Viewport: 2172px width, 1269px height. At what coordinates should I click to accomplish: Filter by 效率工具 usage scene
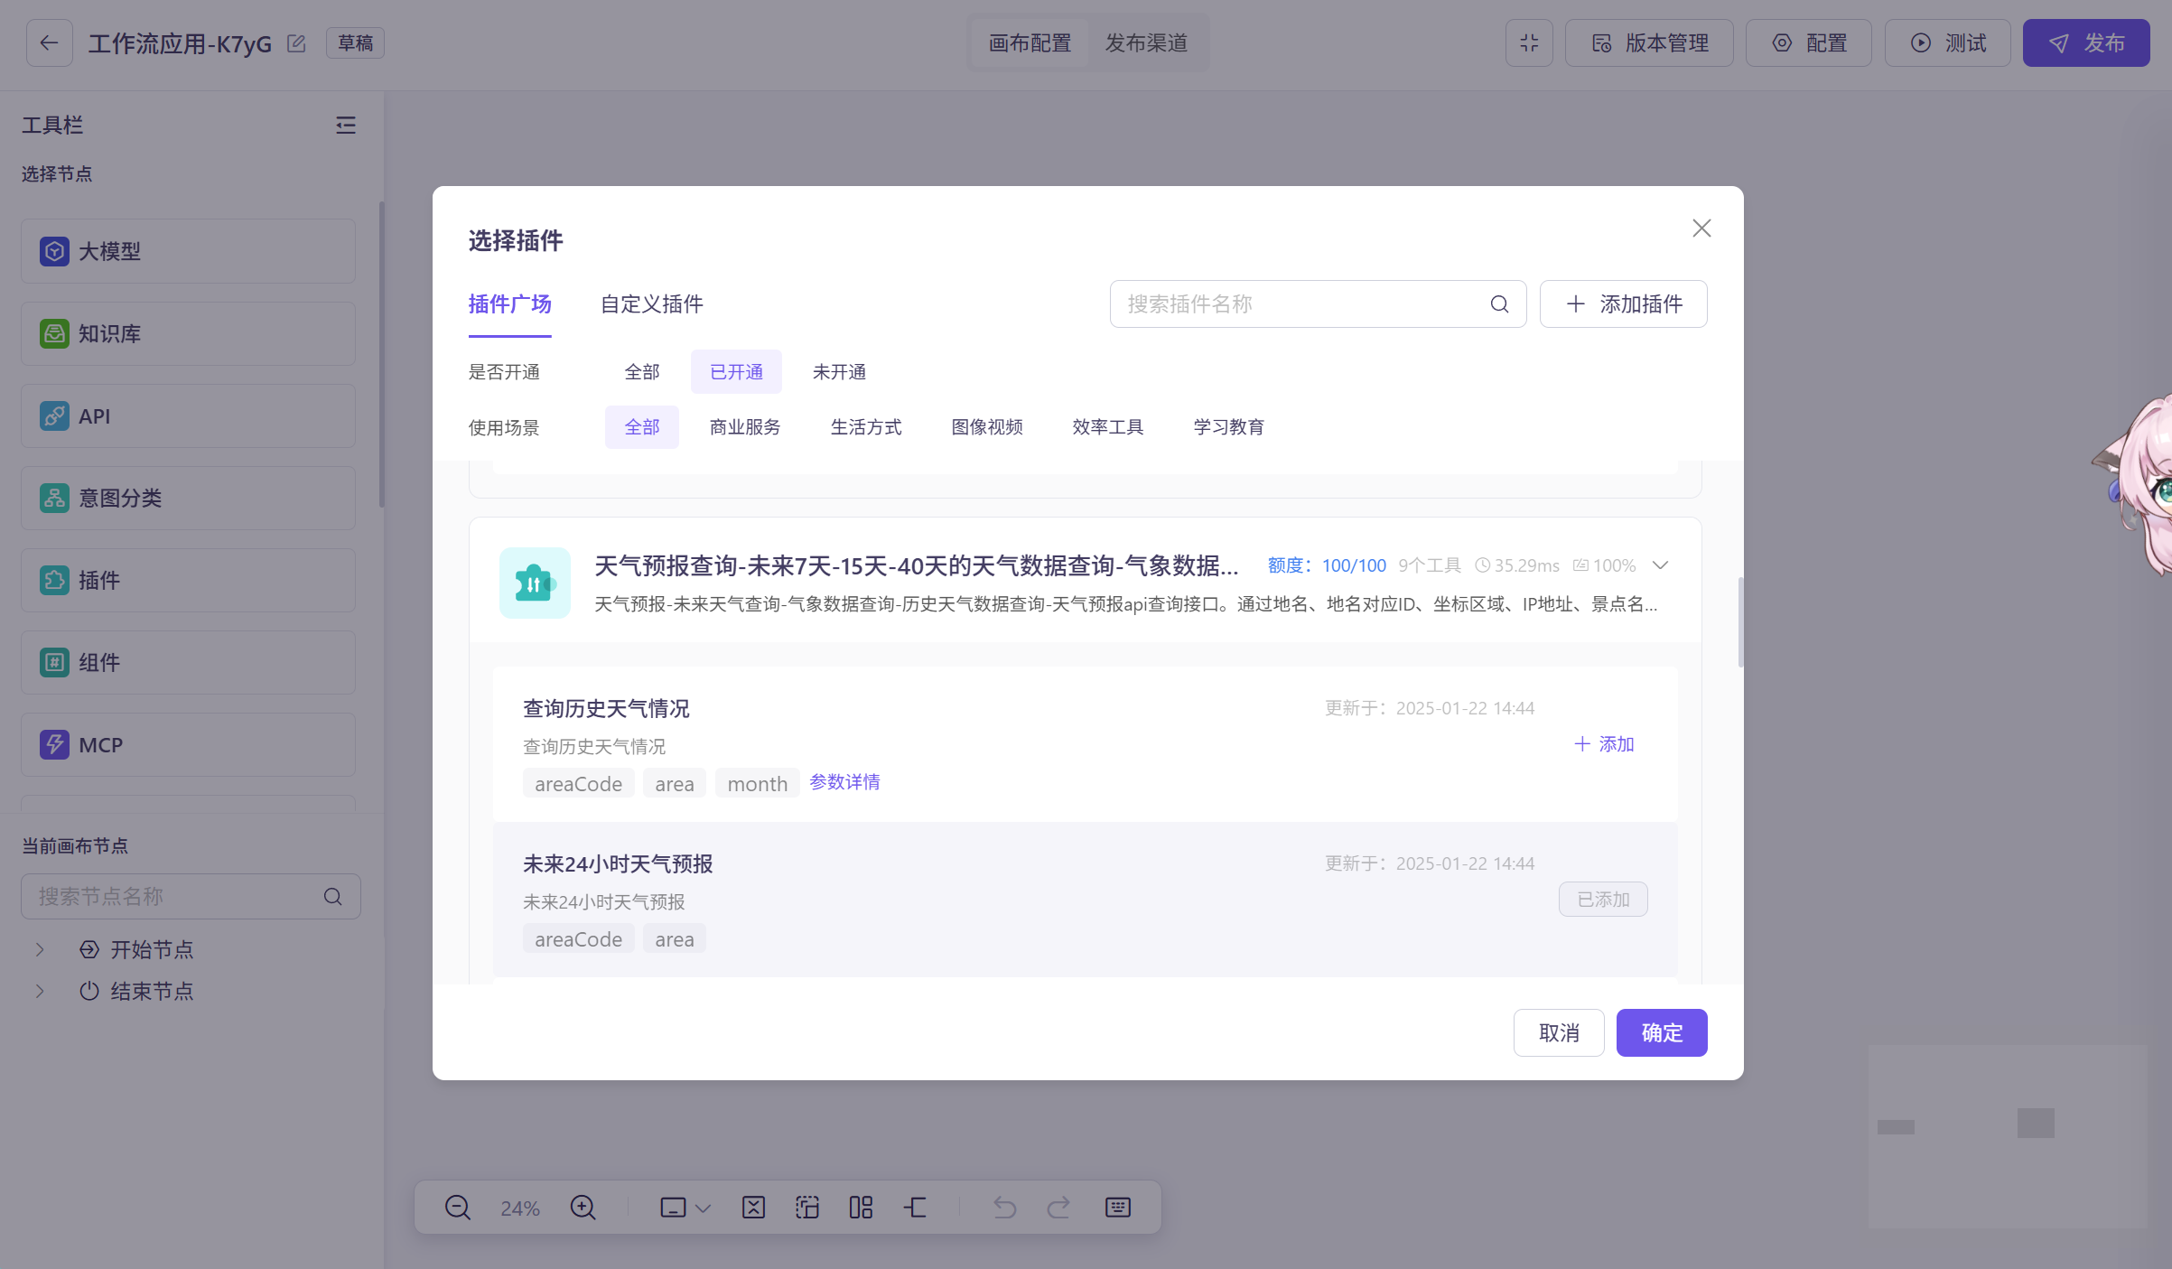pos(1107,427)
